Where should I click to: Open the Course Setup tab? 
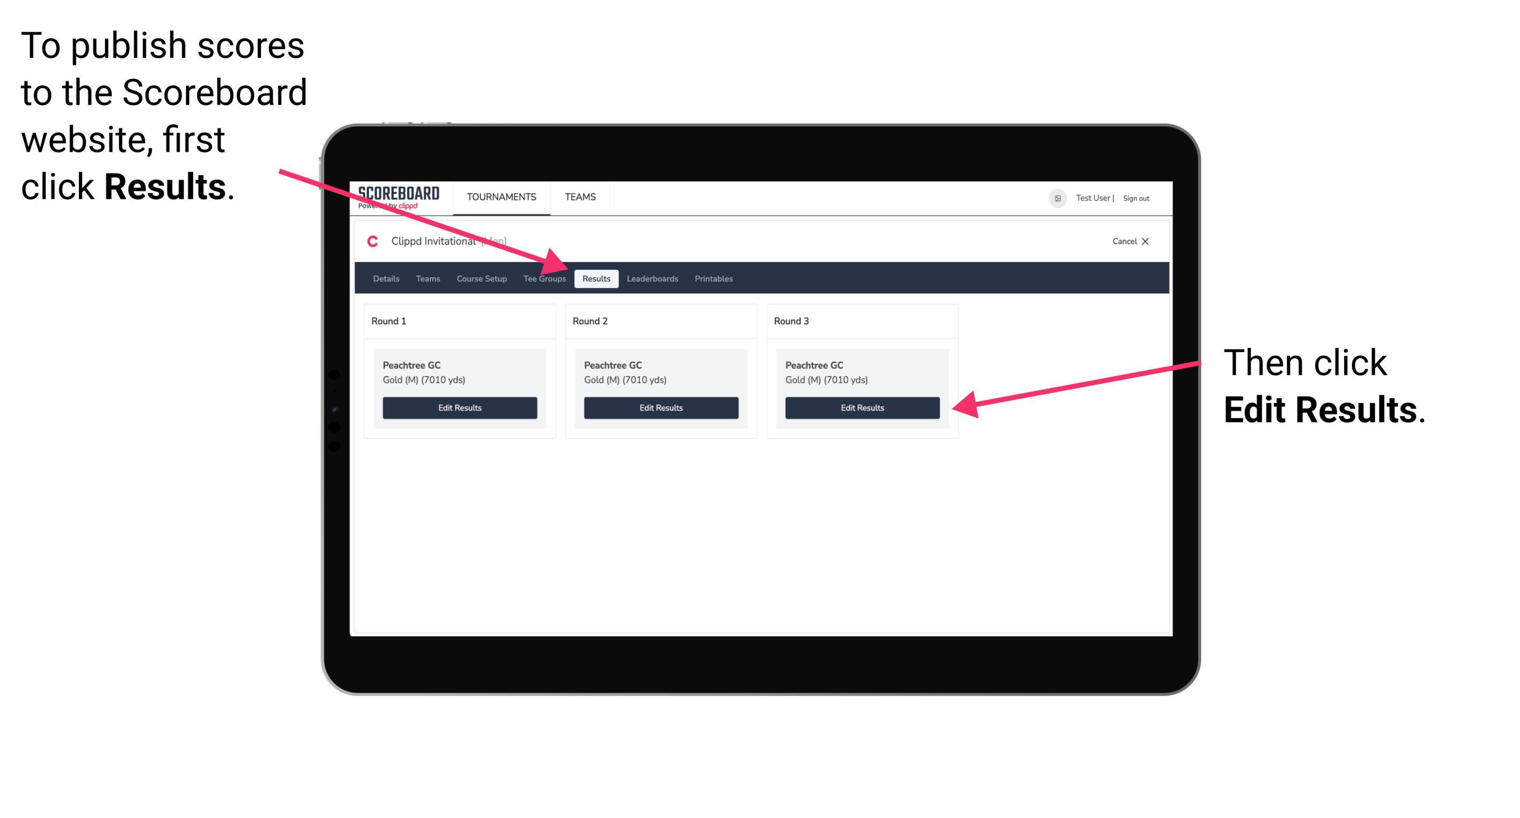tap(481, 278)
